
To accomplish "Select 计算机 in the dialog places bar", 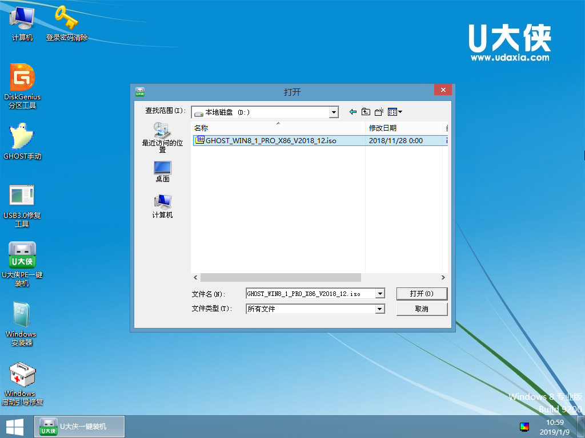I will point(162,206).
